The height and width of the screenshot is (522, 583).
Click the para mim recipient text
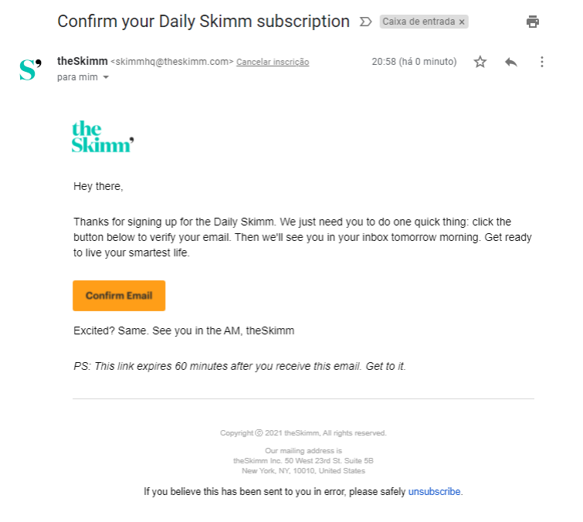coord(77,77)
